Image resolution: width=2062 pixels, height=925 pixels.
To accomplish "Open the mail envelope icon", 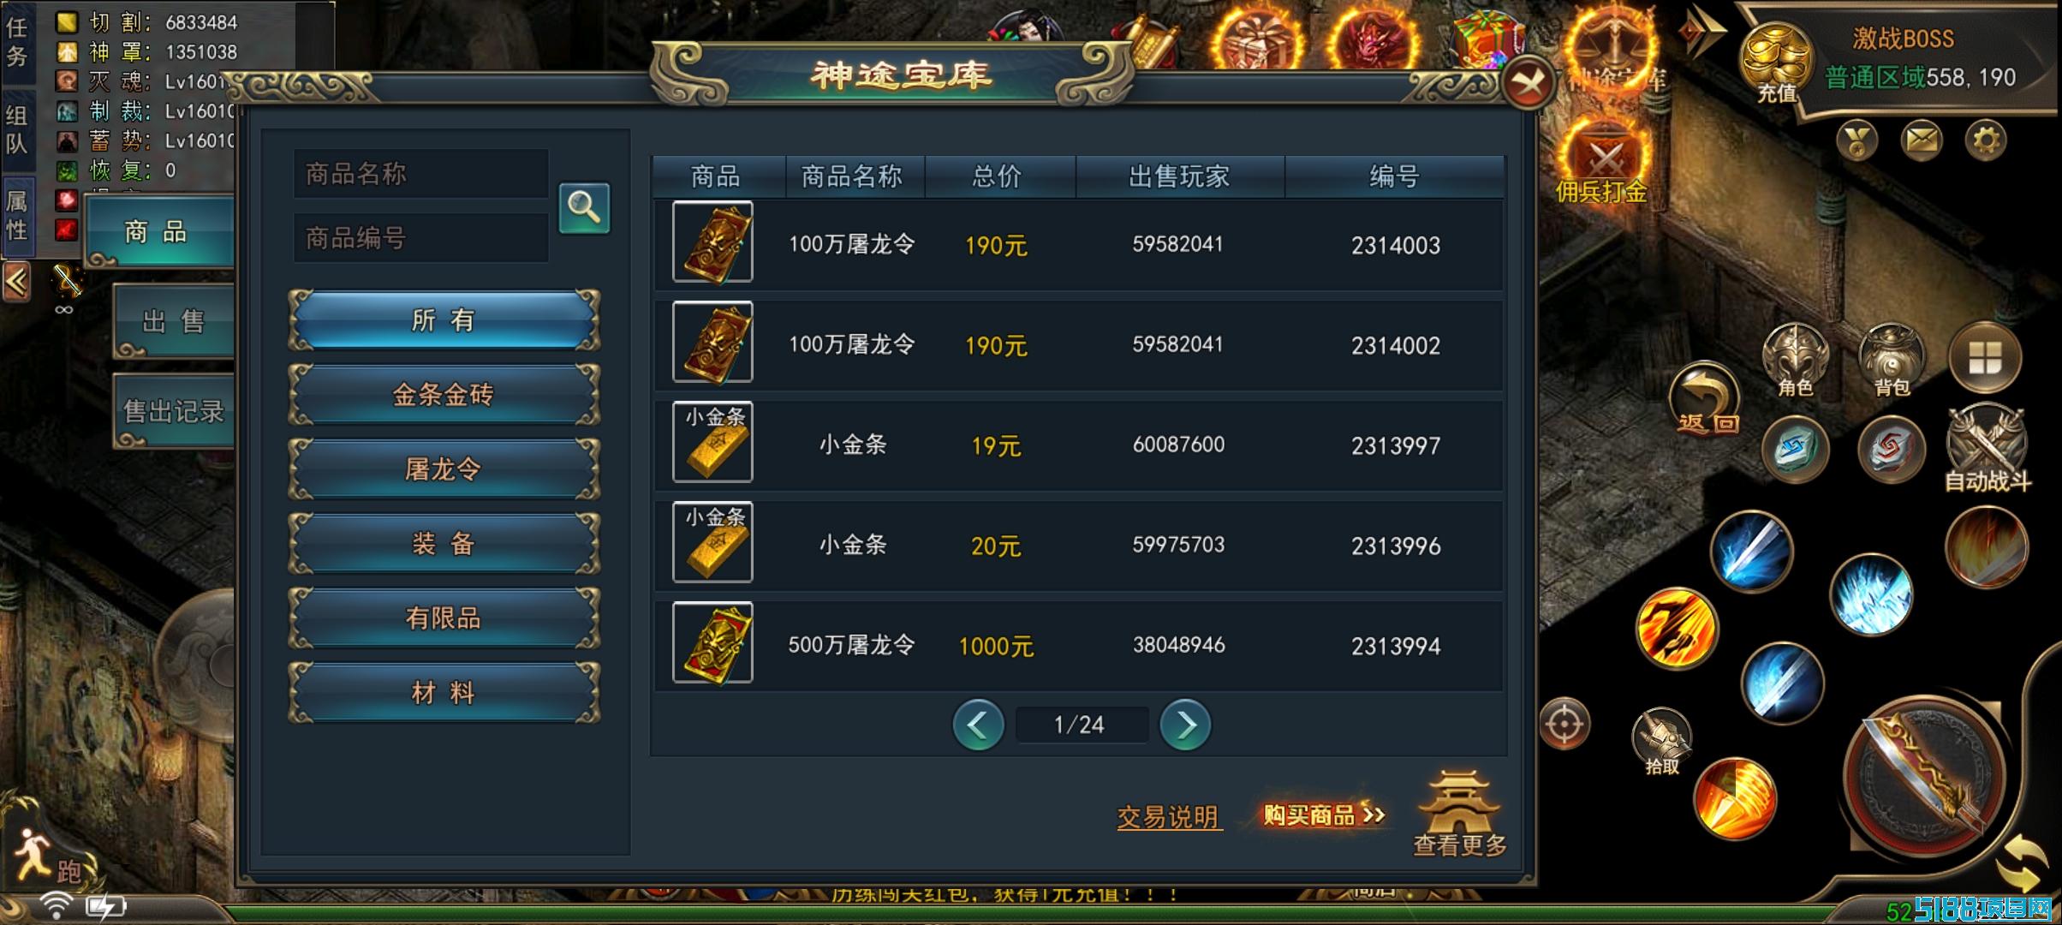I will (1922, 140).
